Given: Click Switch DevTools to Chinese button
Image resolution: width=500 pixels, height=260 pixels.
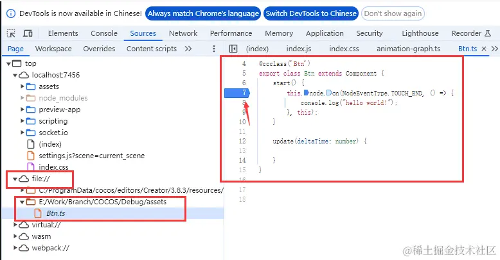Looking at the screenshot, I should click(311, 13).
